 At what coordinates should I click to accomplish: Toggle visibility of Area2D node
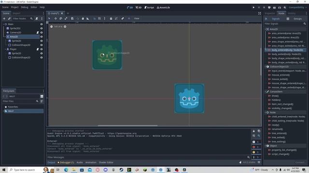[x=42, y=37]
